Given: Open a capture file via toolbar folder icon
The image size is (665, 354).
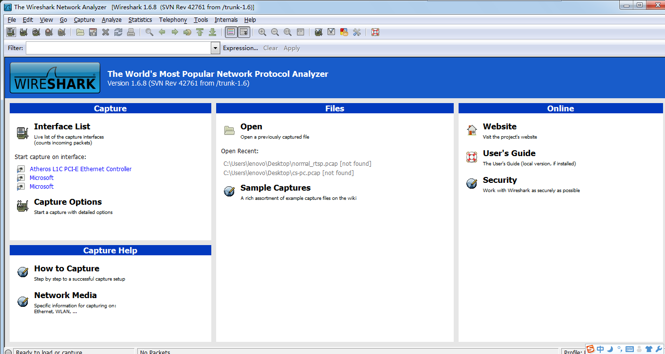Looking at the screenshot, I should point(80,32).
